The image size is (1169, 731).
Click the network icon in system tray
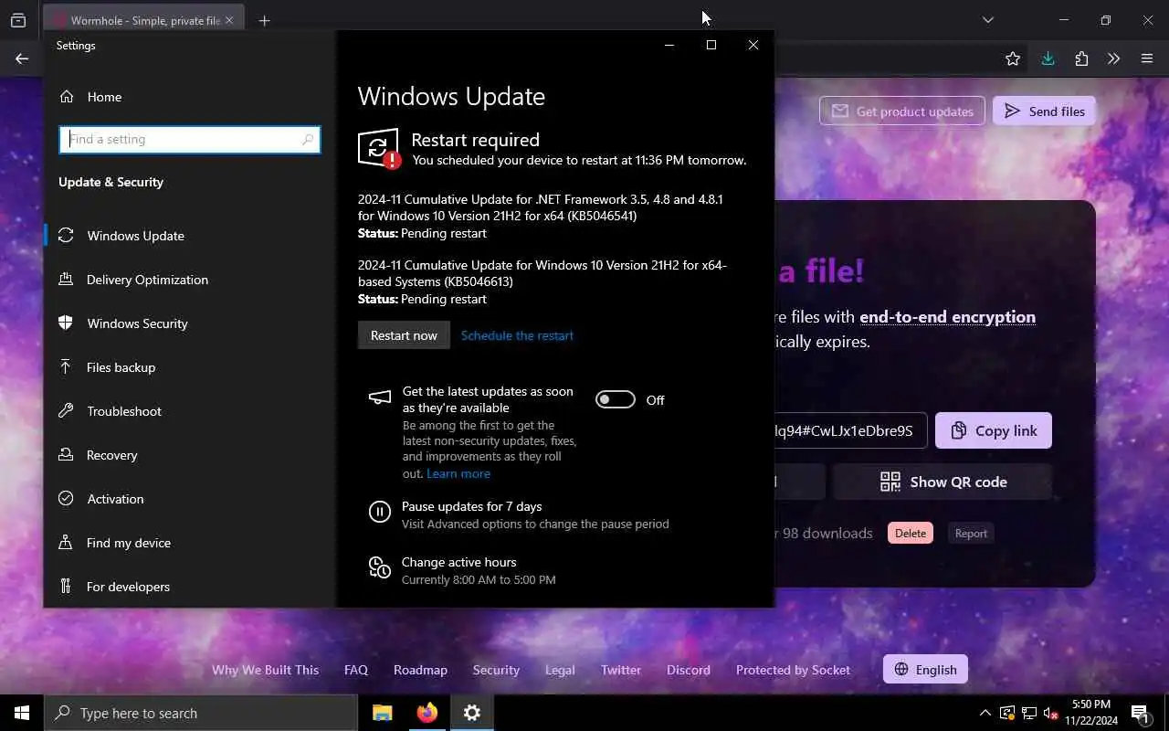pos(1029,713)
